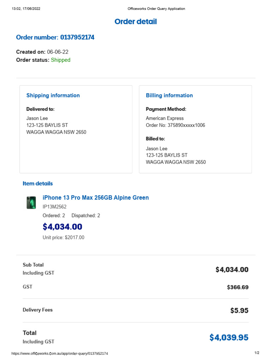The height and width of the screenshot is (362, 271).
Task: Click the officeworks order-query URL in footer
Action: click(x=59, y=354)
